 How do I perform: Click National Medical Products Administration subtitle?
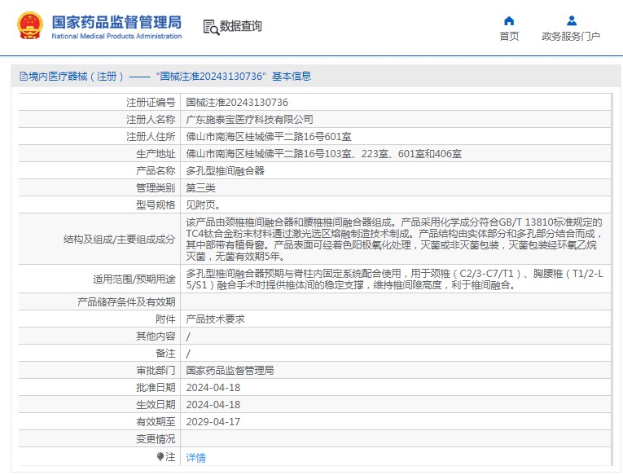coord(116,36)
